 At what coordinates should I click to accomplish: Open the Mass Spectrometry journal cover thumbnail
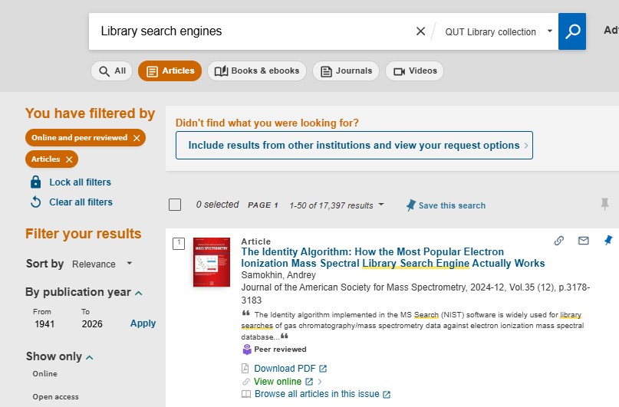pyautogui.click(x=212, y=262)
